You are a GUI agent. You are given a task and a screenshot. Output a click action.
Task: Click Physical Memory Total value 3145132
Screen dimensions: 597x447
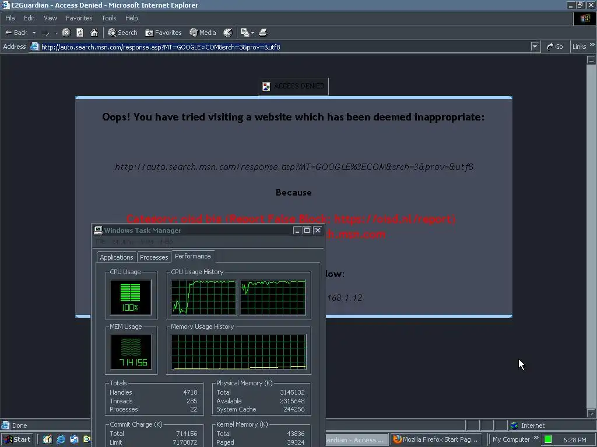tap(293, 392)
